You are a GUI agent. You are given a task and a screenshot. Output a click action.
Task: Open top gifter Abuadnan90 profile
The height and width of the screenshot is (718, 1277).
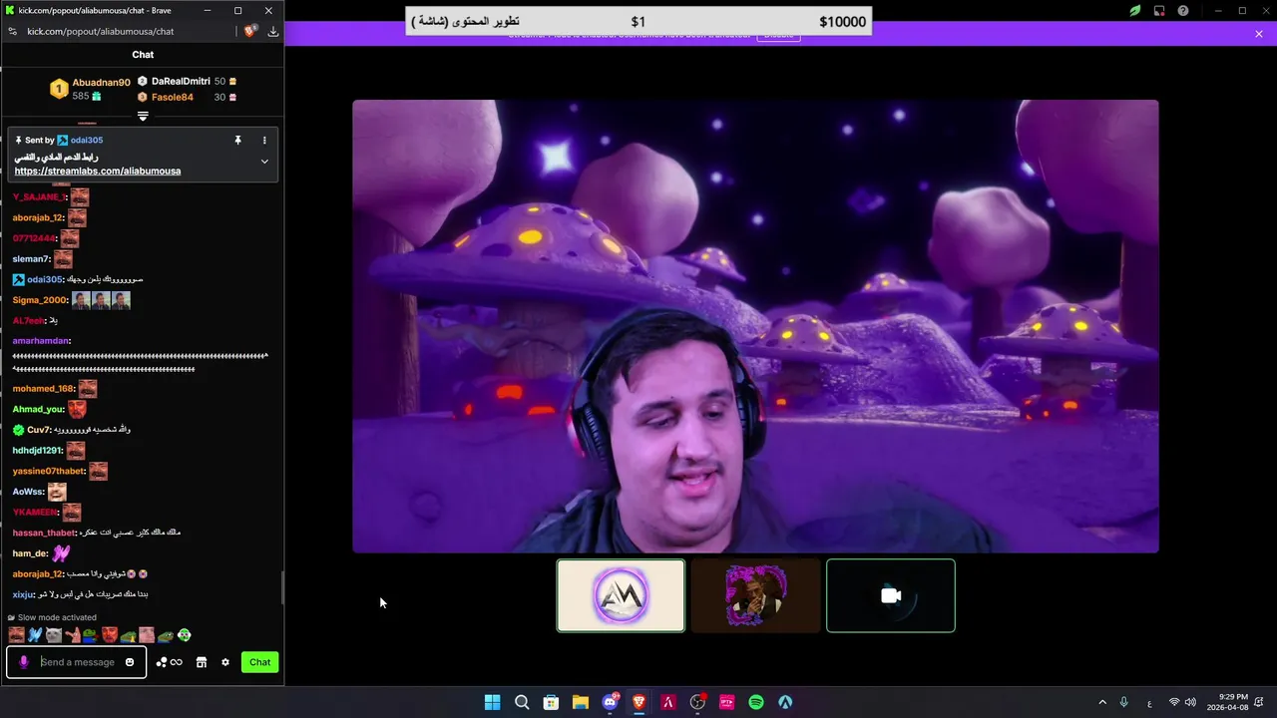101,83
